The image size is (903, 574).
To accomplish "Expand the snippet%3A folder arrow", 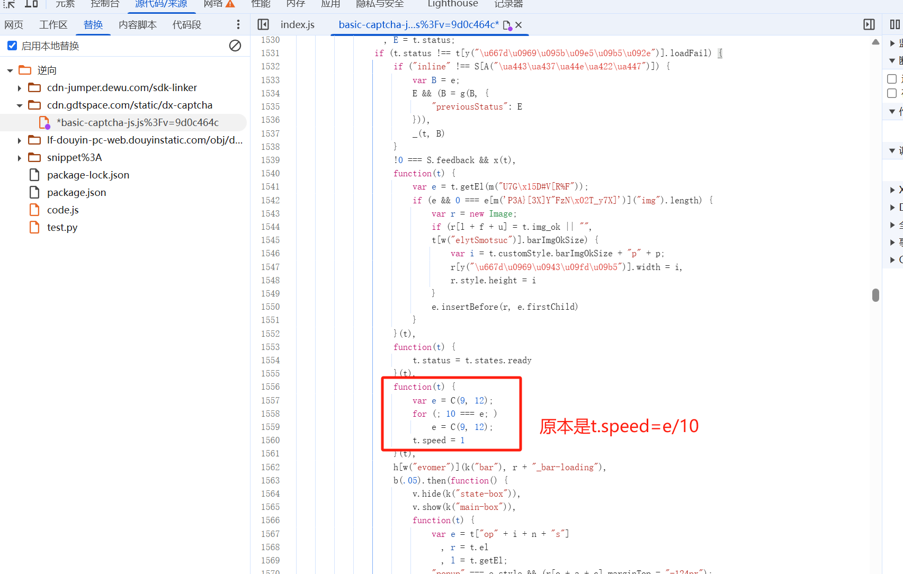I will coord(20,158).
